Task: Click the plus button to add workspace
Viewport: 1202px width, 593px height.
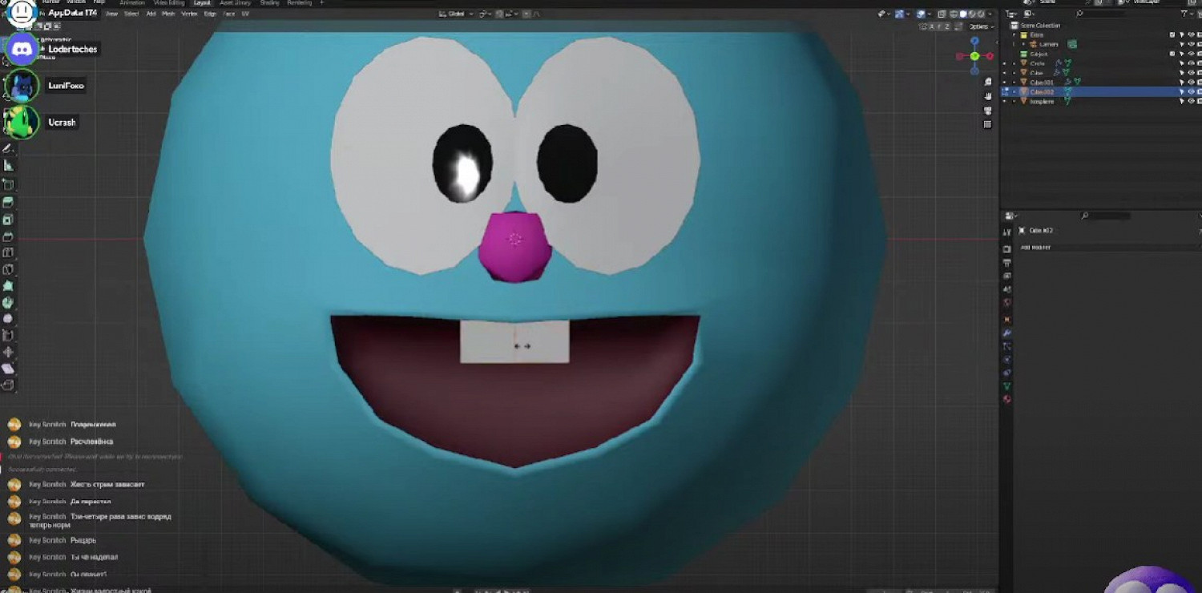Action: pos(322,3)
